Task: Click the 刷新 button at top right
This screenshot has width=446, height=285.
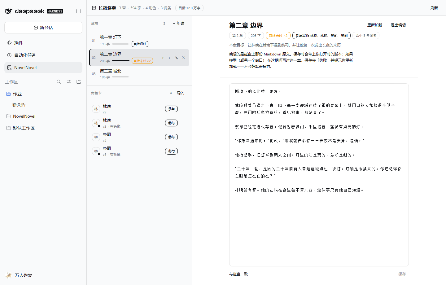Action: click(434, 8)
